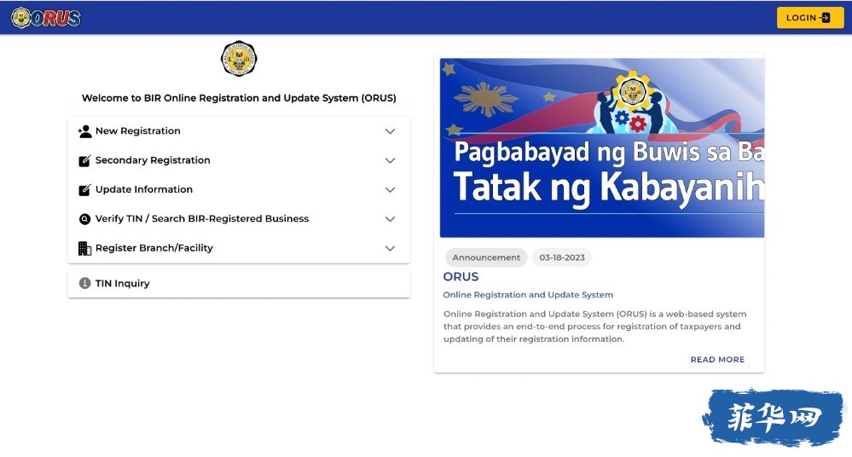The width and height of the screenshot is (852, 457).
Task: Click the Update Information pencil icon
Action: 84,189
